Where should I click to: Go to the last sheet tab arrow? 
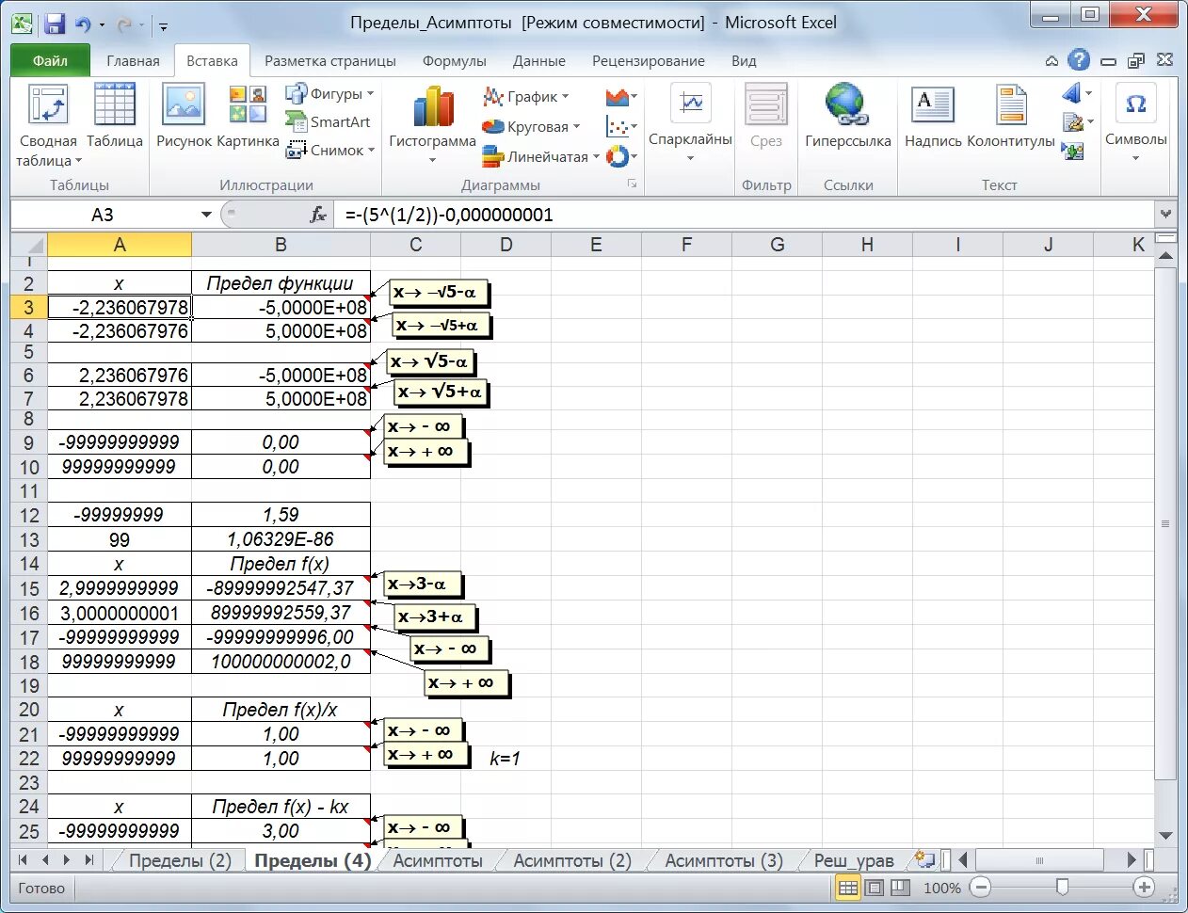[x=89, y=859]
